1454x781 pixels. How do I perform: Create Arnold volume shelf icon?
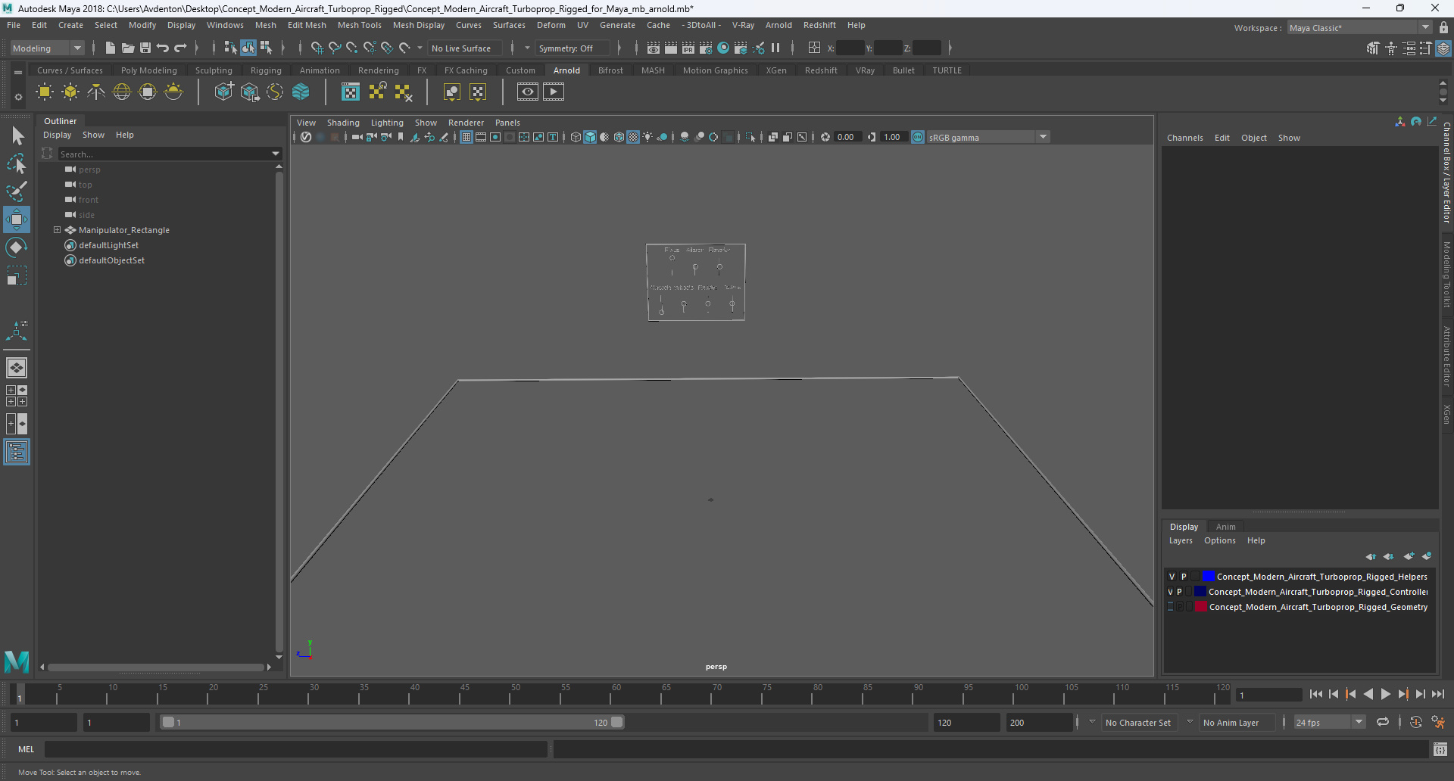(301, 92)
